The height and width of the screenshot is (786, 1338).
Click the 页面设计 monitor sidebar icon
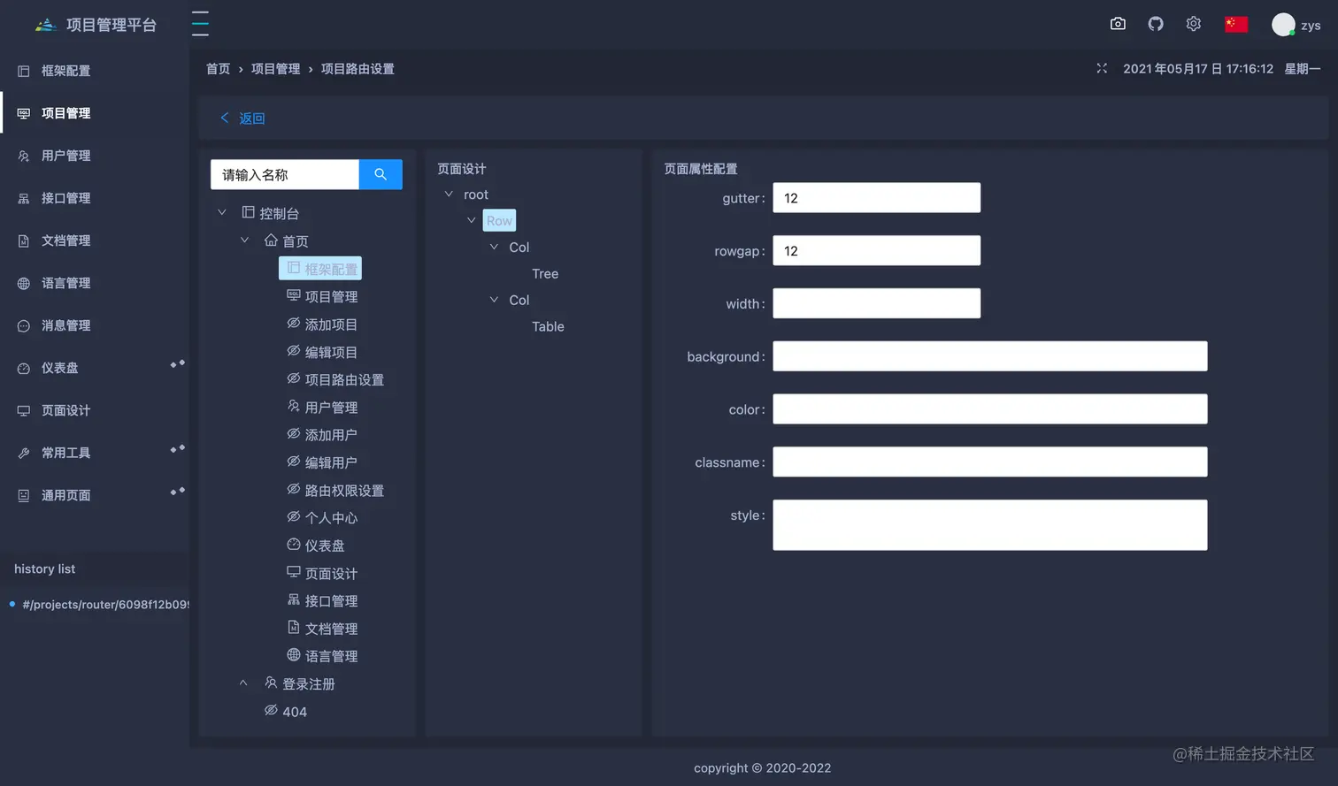click(24, 410)
